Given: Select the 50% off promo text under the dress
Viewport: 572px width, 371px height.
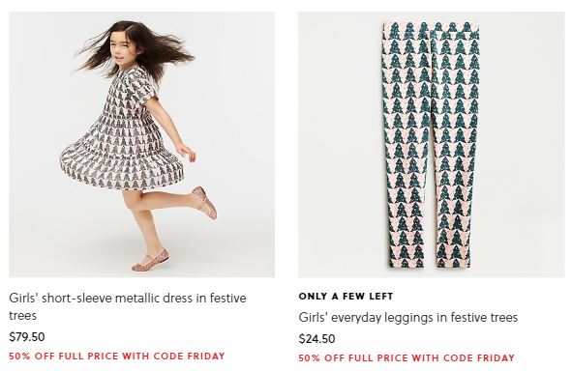Looking at the screenshot, I should pos(117,356).
